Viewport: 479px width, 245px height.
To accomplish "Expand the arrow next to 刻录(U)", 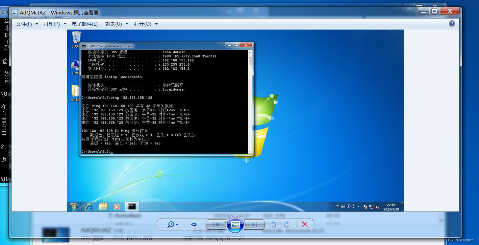I will (127, 24).
